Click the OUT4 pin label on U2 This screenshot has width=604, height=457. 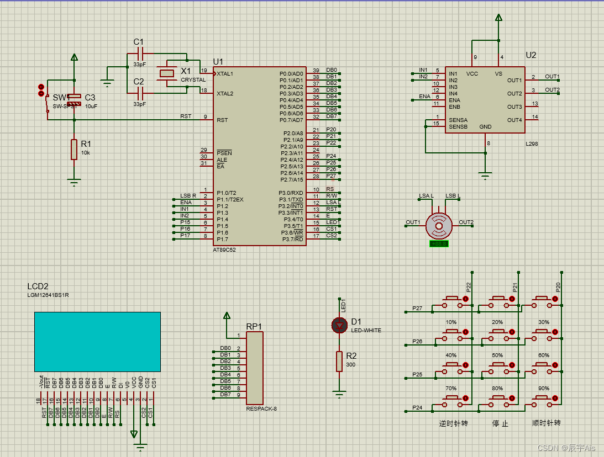514,120
